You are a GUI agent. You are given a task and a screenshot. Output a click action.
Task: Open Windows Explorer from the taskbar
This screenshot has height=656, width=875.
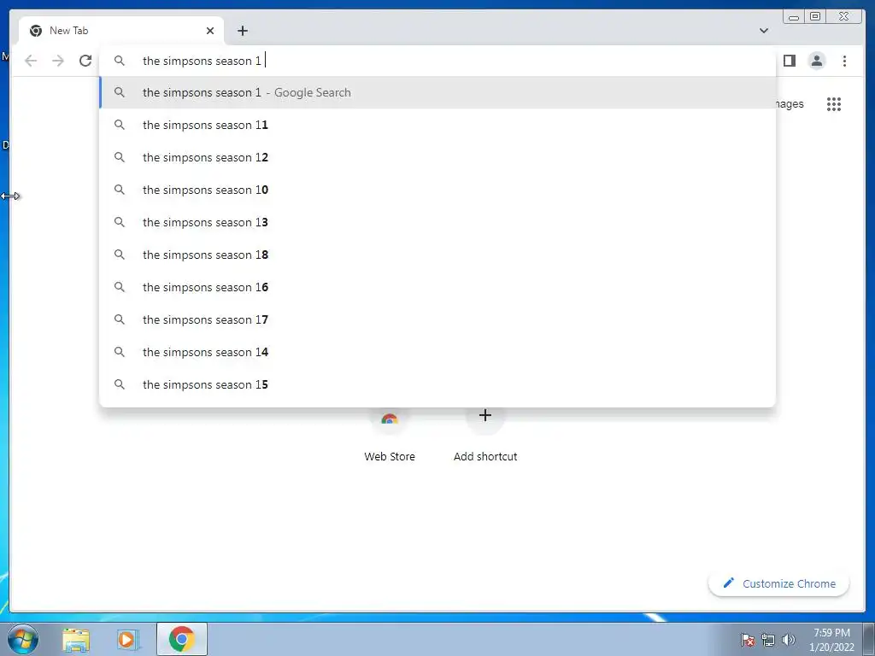point(76,639)
